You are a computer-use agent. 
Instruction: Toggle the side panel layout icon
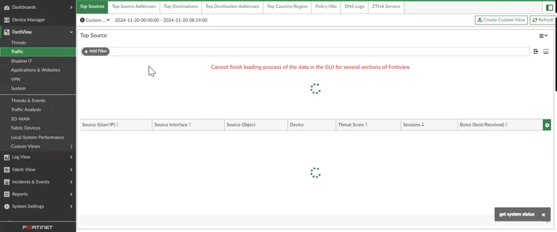[x=549, y=7]
